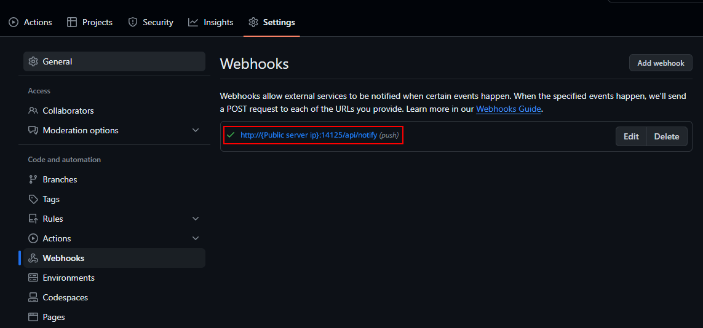Click the Security shield icon tab
Image resolution: width=703 pixels, height=328 pixels.
point(132,22)
